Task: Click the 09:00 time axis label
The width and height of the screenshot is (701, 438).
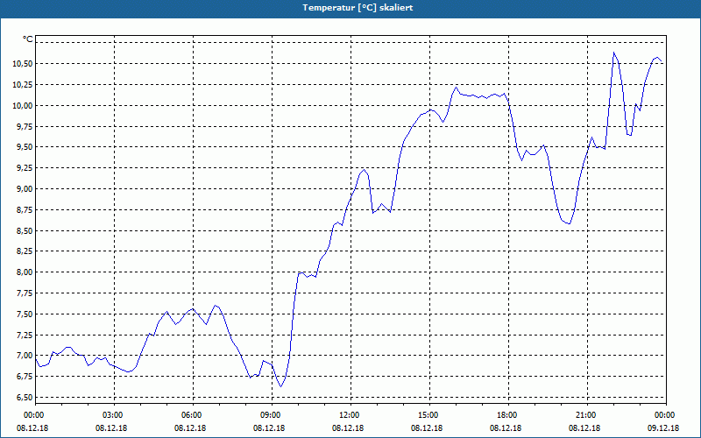Action: point(270,415)
